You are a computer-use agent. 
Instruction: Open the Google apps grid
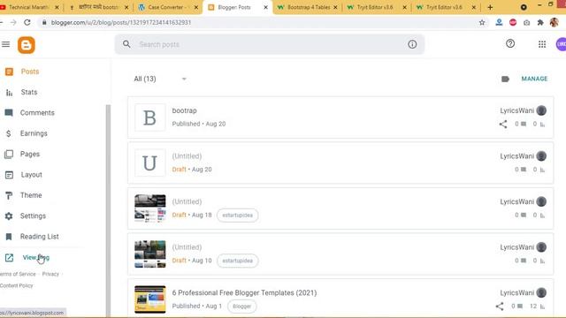(542, 44)
